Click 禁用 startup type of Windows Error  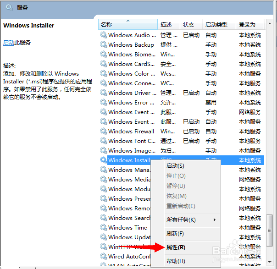click(211, 102)
